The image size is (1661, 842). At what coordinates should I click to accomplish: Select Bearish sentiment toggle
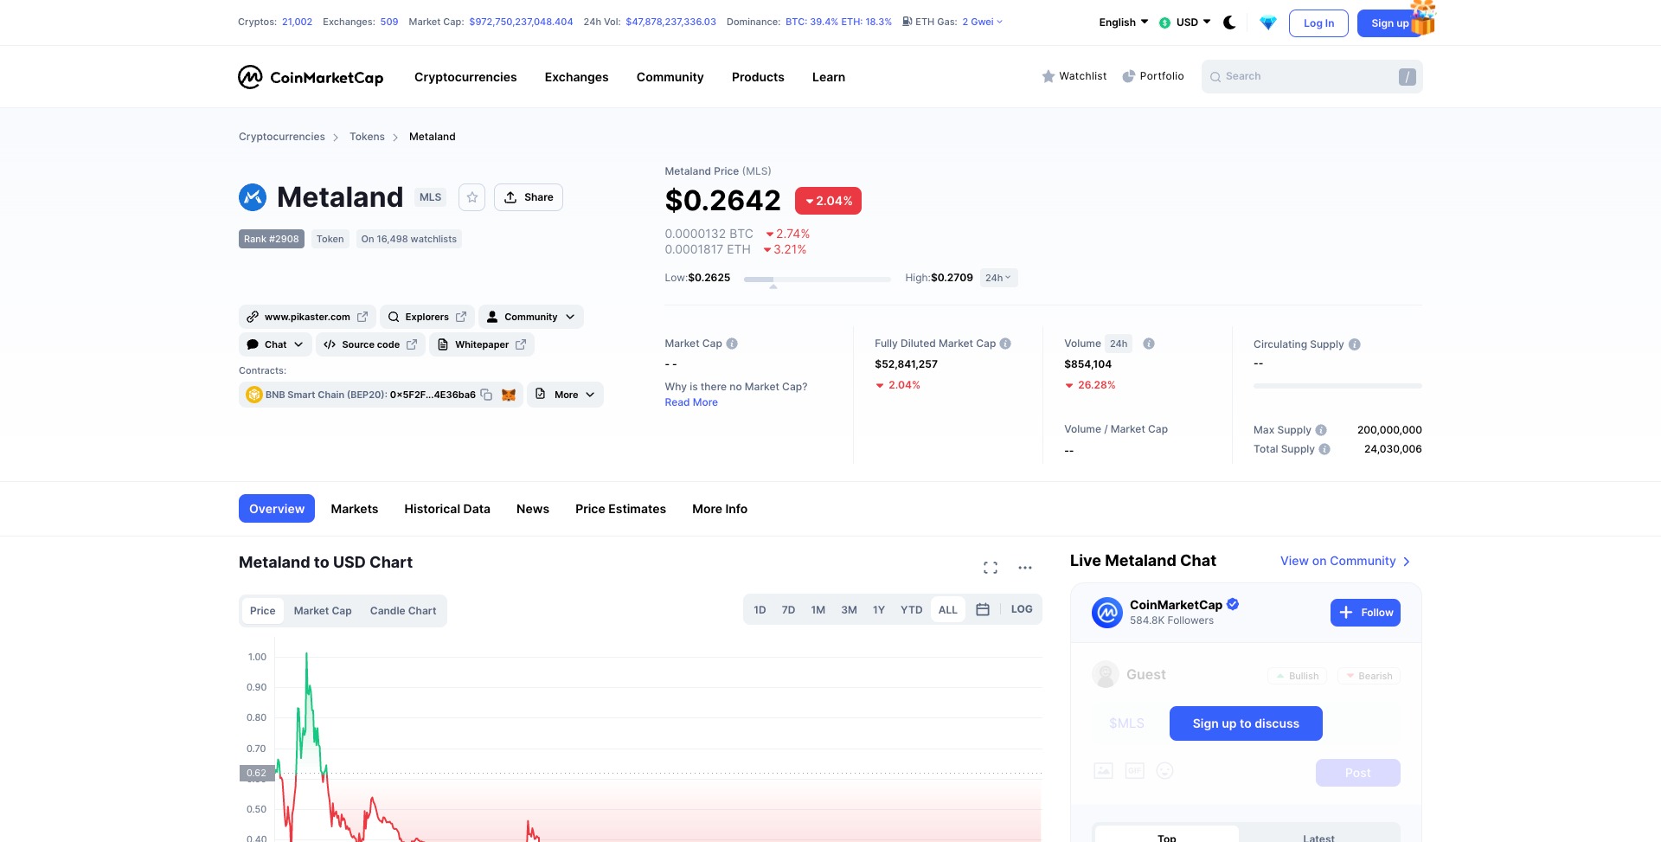click(1369, 676)
